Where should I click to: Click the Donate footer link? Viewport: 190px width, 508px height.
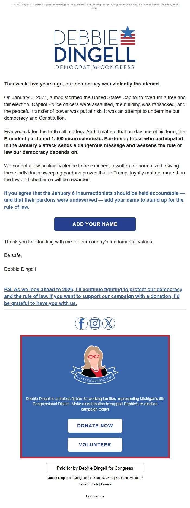tap(106, 484)
